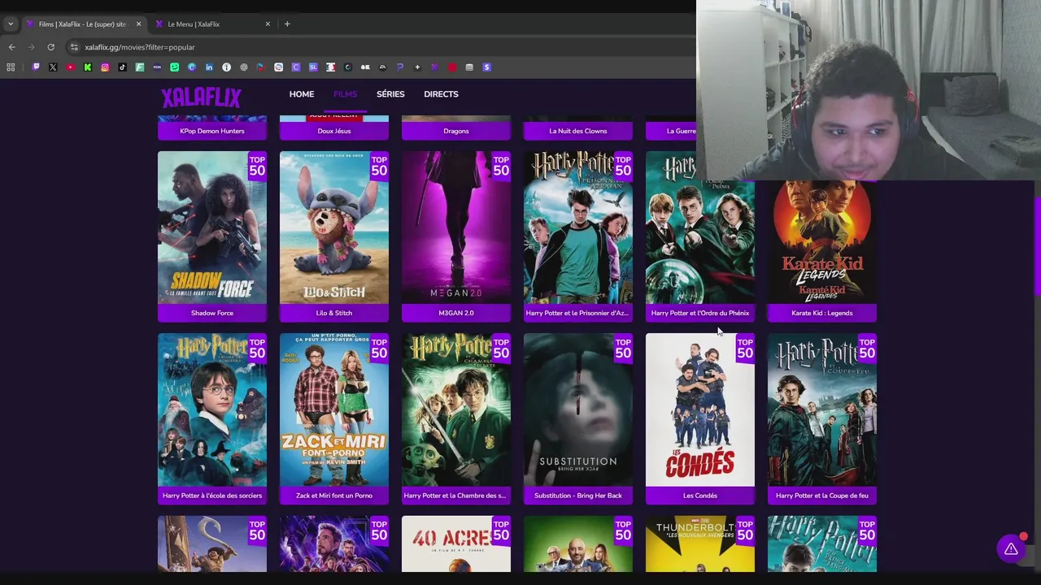Click the 'Dragons' title link

tap(456, 131)
